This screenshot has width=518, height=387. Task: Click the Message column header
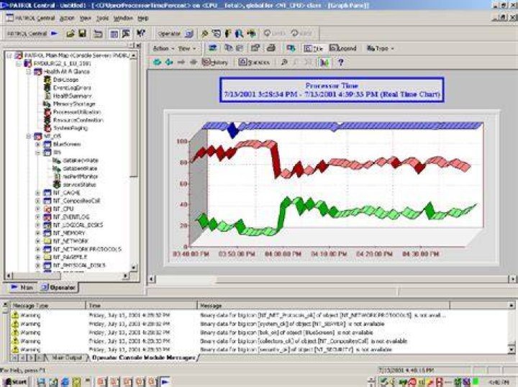[x=323, y=306]
